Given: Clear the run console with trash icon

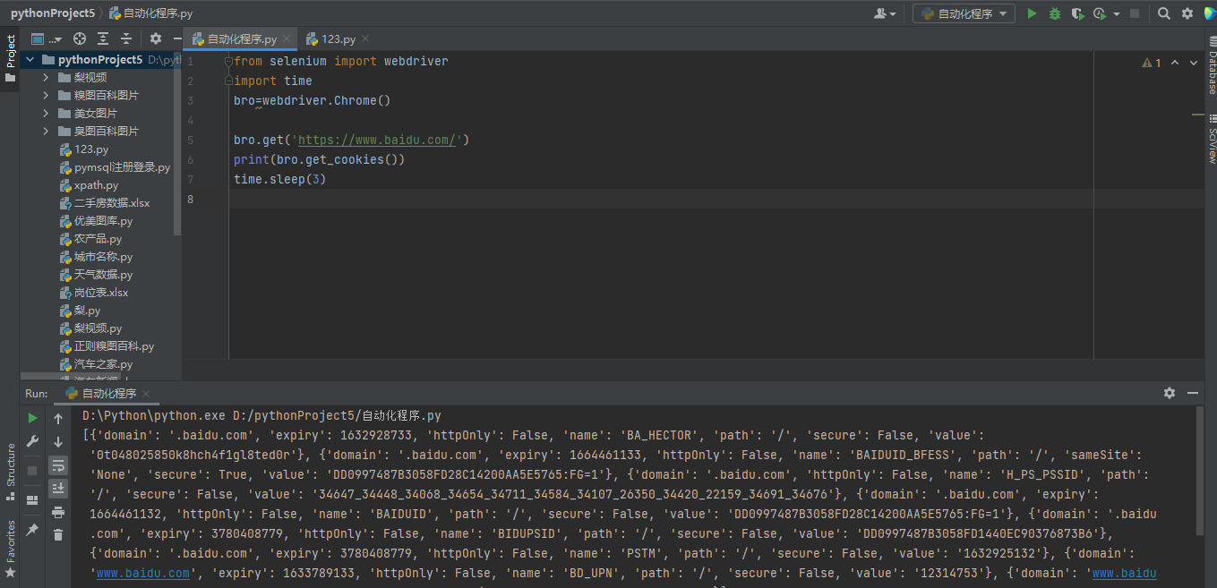Looking at the screenshot, I should [x=58, y=534].
